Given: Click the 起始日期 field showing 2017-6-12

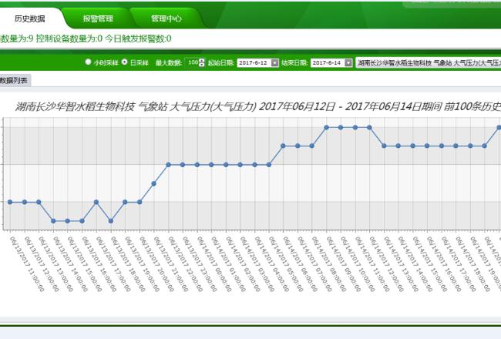Looking at the screenshot, I should click(254, 62).
